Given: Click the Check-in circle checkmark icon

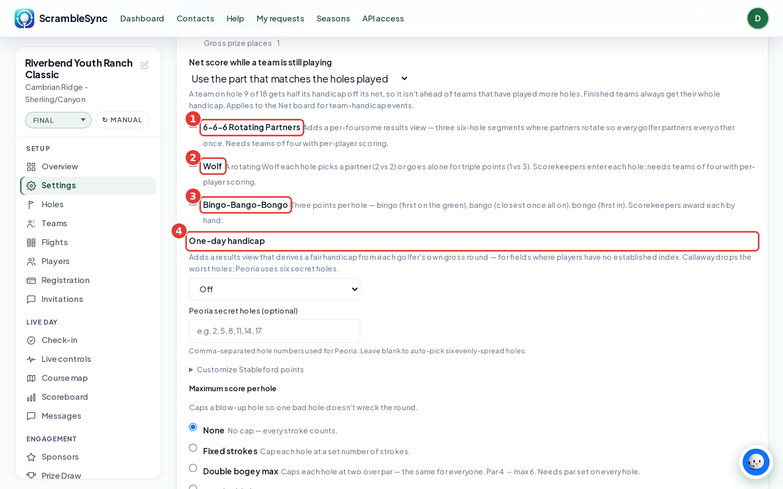Looking at the screenshot, I should (x=31, y=340).
